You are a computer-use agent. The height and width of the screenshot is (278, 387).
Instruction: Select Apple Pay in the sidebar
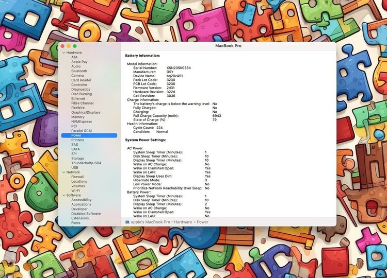point(79,62)
